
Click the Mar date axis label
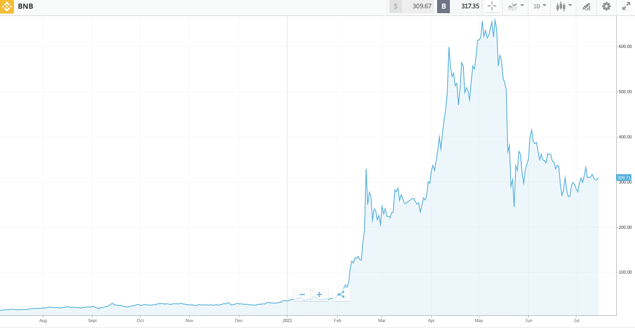382,320
